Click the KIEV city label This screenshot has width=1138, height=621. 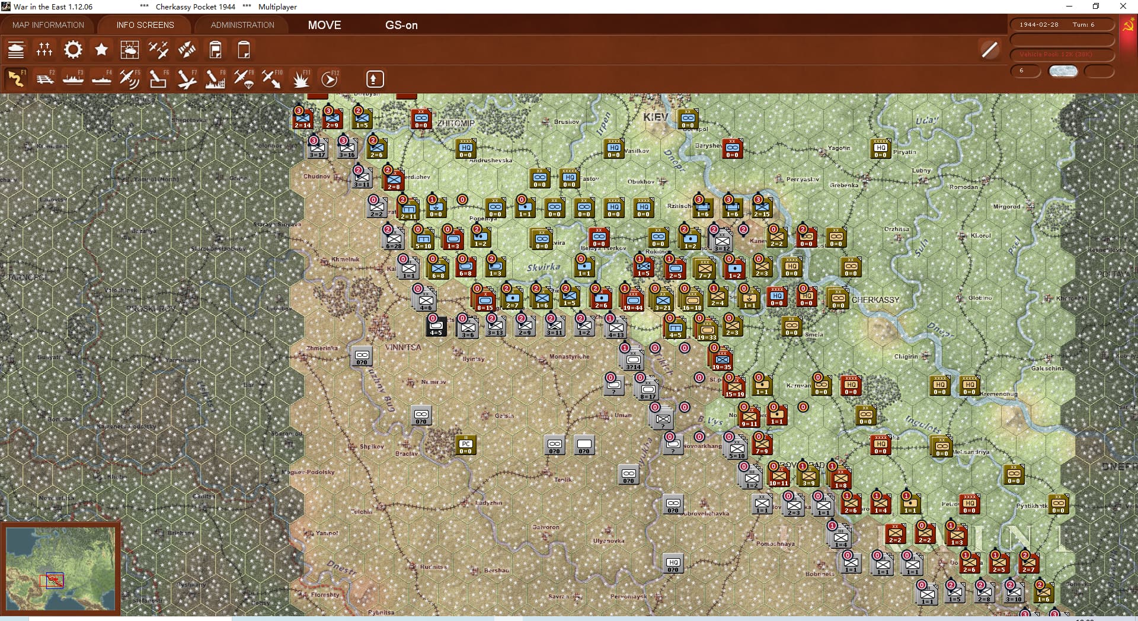click(656, 117)
